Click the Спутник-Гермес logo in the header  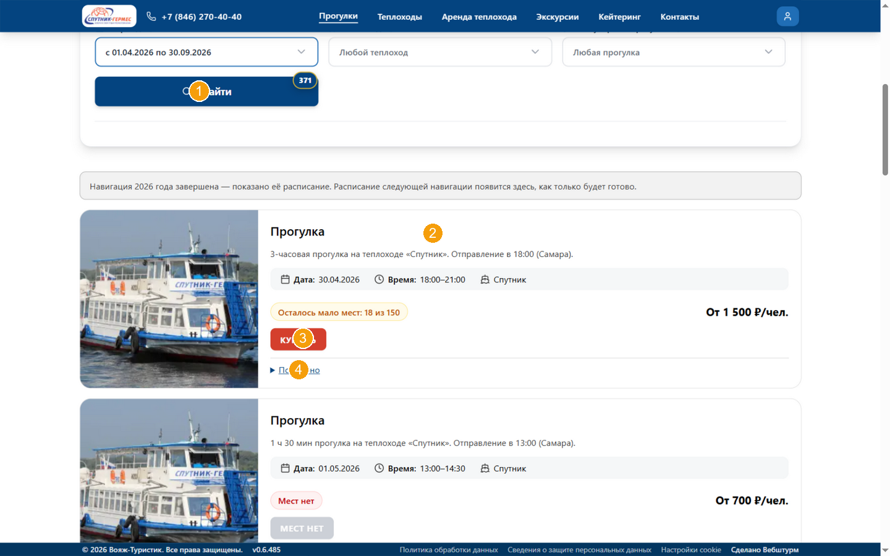[109, 16]
